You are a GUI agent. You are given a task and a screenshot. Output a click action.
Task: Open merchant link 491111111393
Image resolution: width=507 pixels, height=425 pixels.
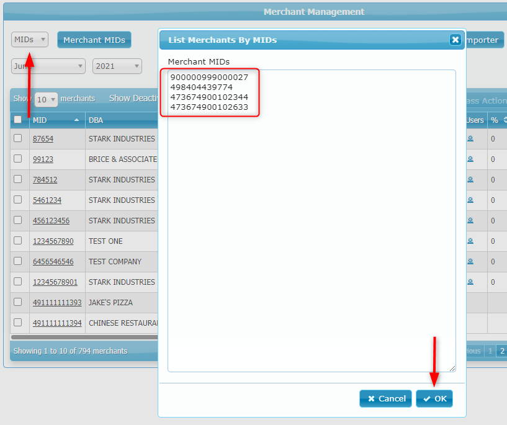click(57, 303)
